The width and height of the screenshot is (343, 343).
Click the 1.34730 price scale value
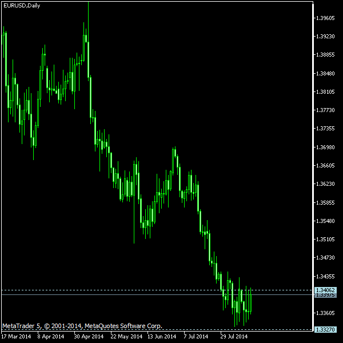coord(325,258)
